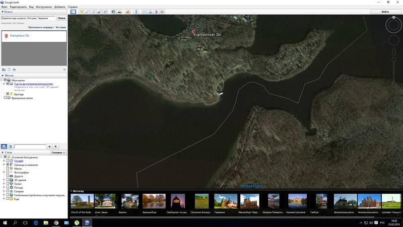Open the Инструменты menu
This screenshot has width=403, height=227.
43,7
